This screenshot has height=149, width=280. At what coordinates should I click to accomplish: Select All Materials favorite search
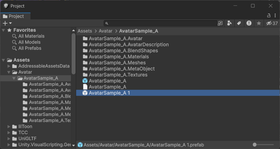tap(31, 36)
